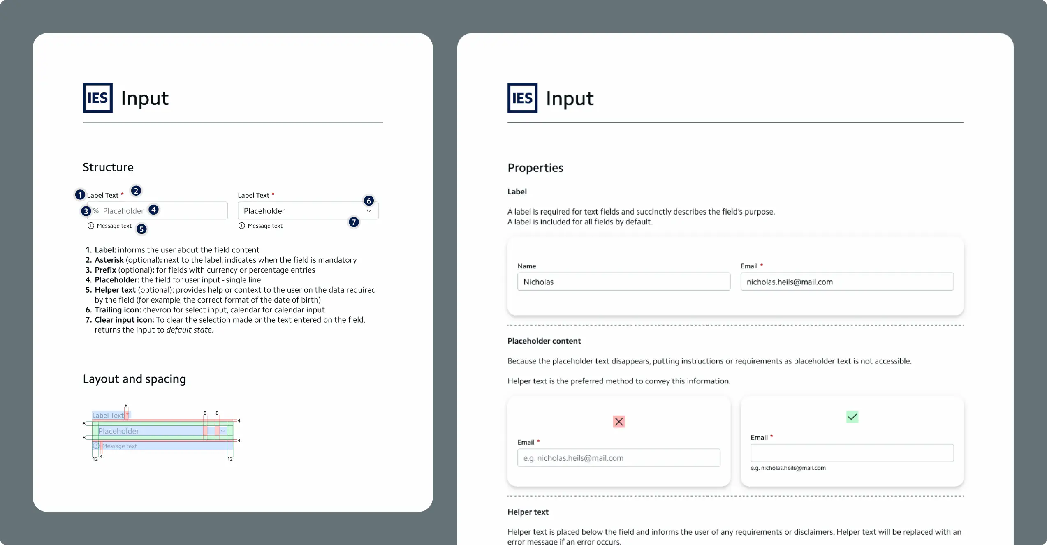The image size is (1047, 545).
Task: Expand the Placeholder select chevron
Action: tap(368, 211)
